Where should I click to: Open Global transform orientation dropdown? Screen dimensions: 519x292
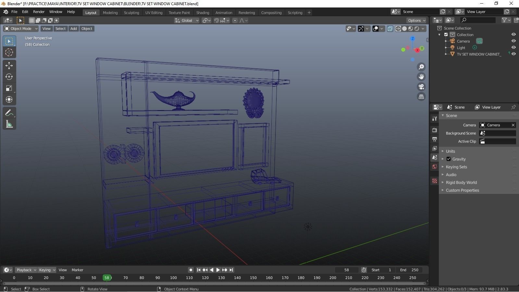pos(187,20)
